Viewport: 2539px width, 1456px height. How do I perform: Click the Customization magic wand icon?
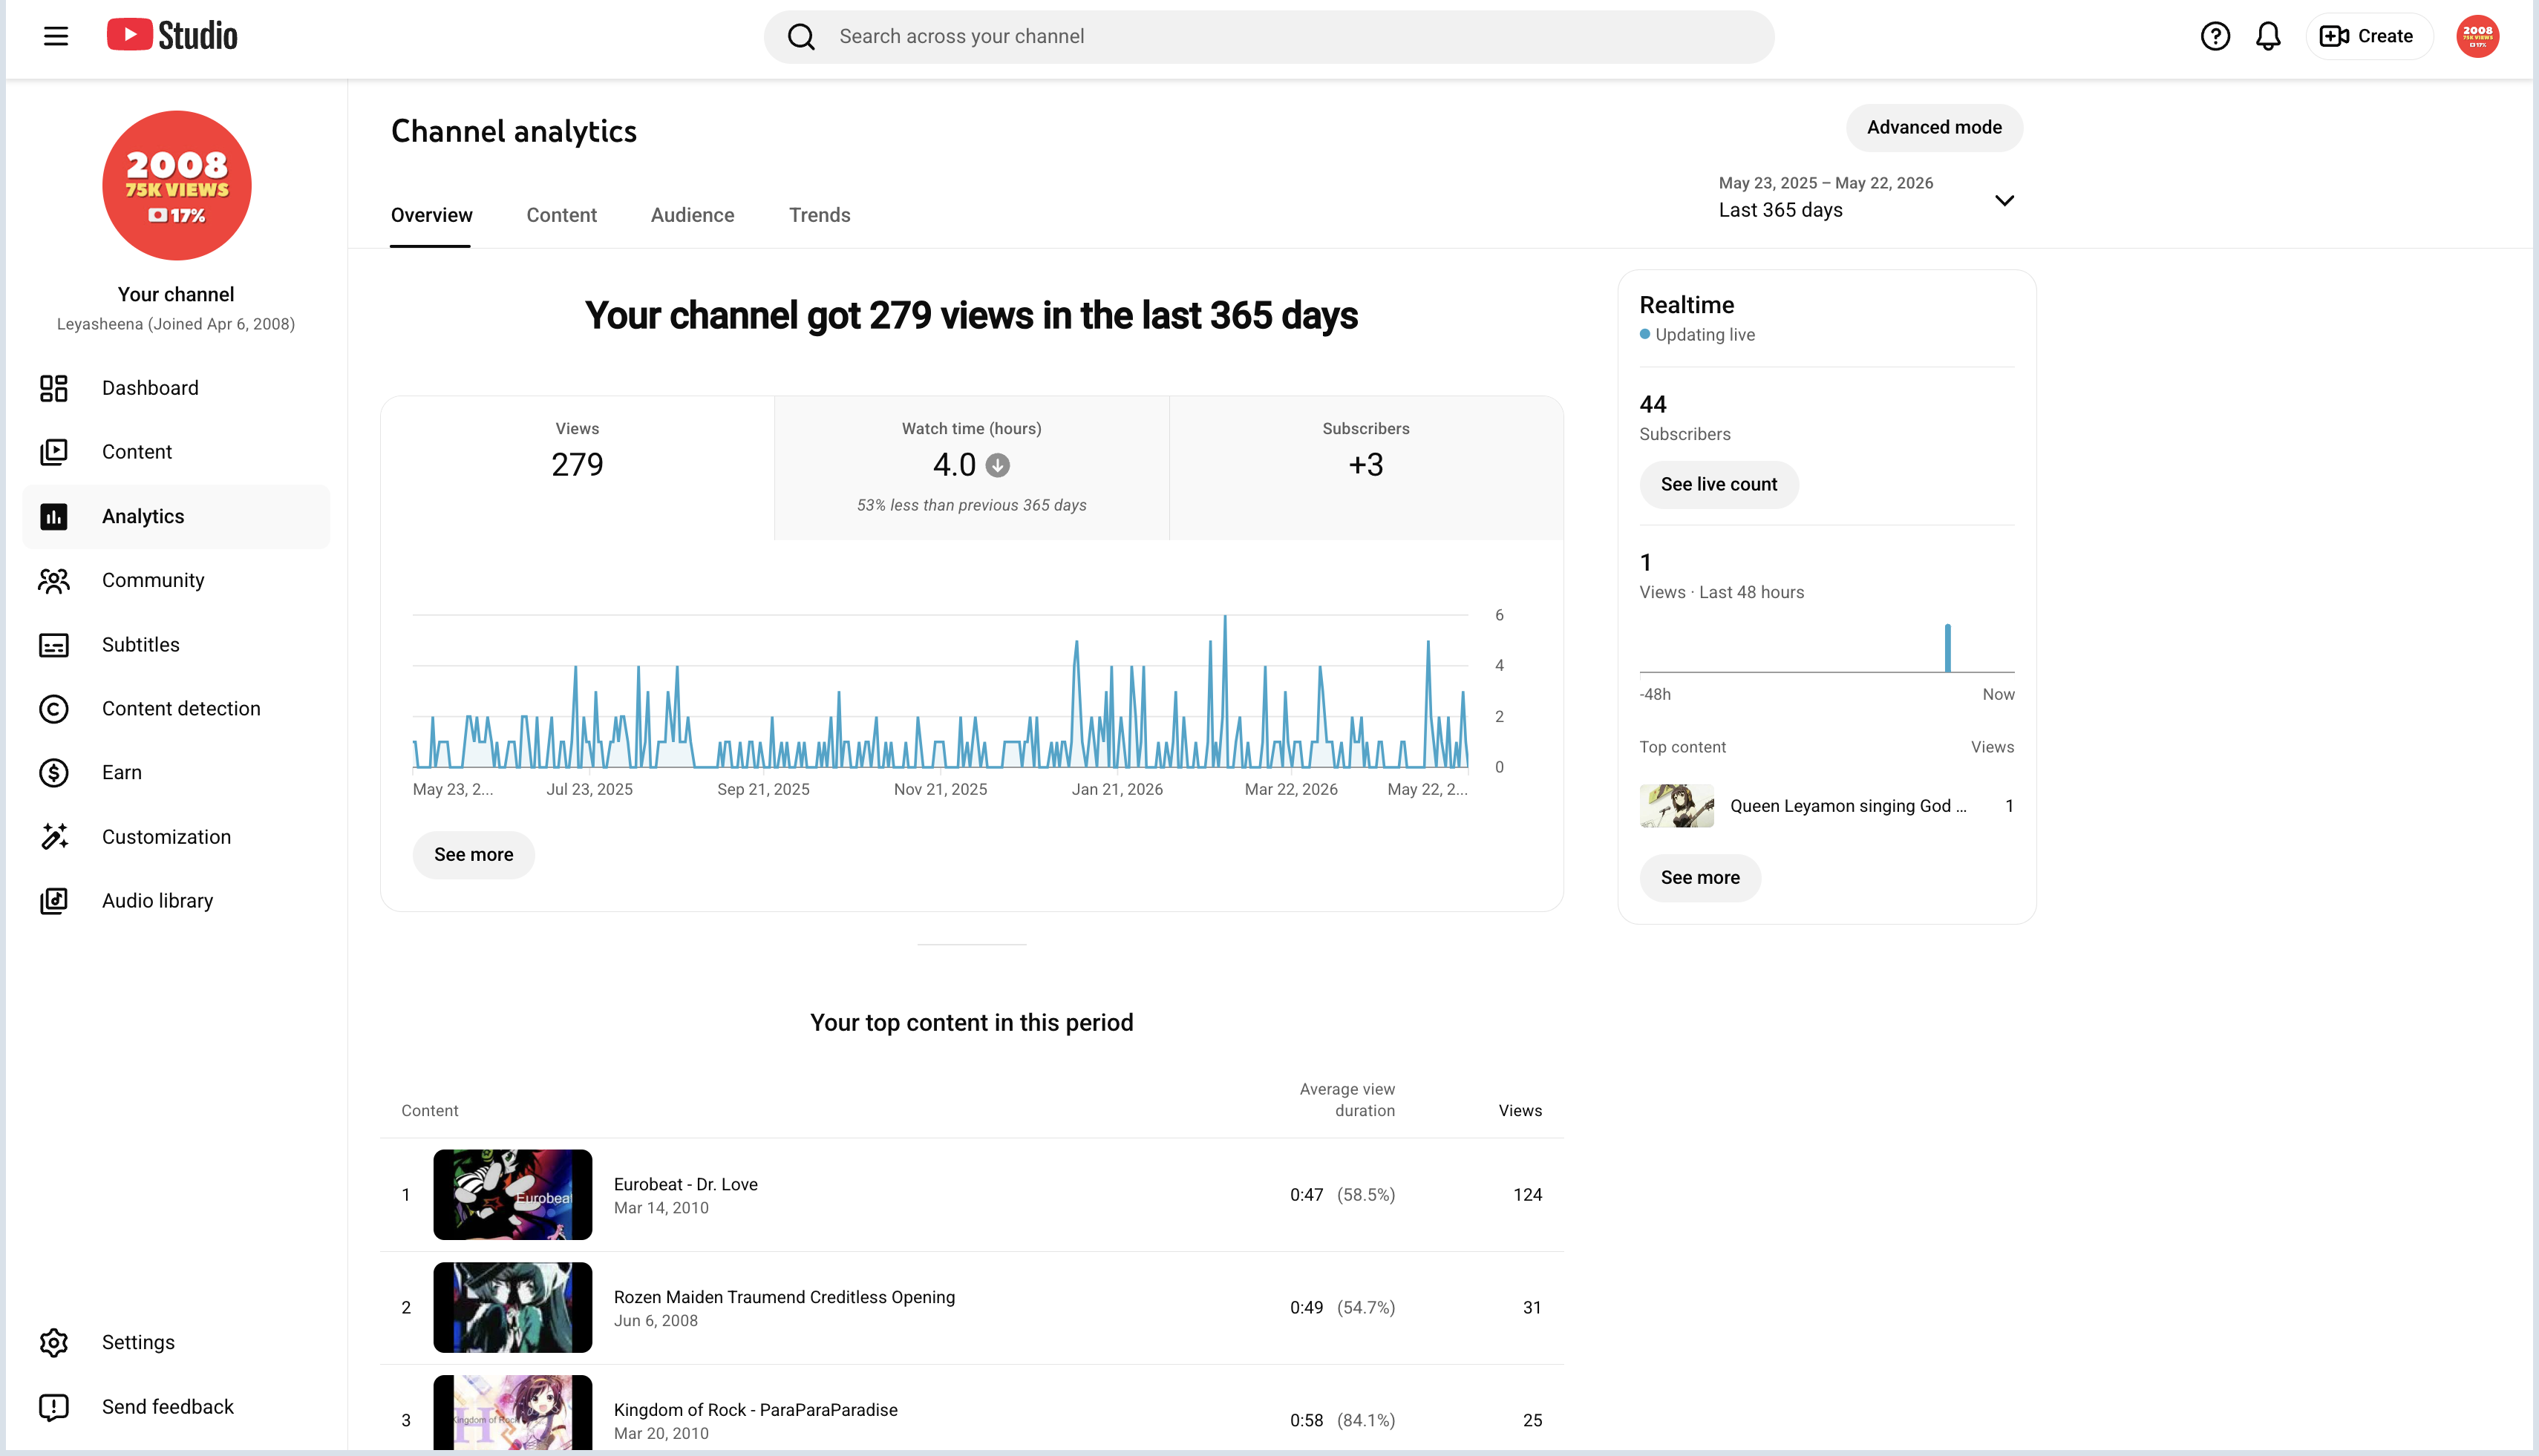(x=54, y=837)
